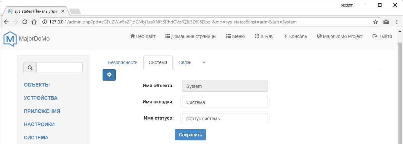The image size is (403, 144).
Task: Click the Имя вкладки input field
Action: 225,102
